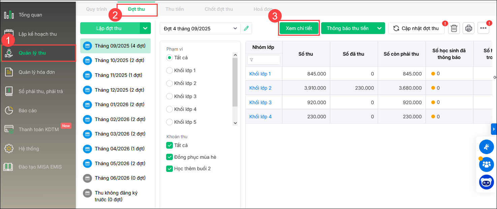497x209 pixels.
Task: Switch to the Thu tiền tab
Action: click(175, 9)
